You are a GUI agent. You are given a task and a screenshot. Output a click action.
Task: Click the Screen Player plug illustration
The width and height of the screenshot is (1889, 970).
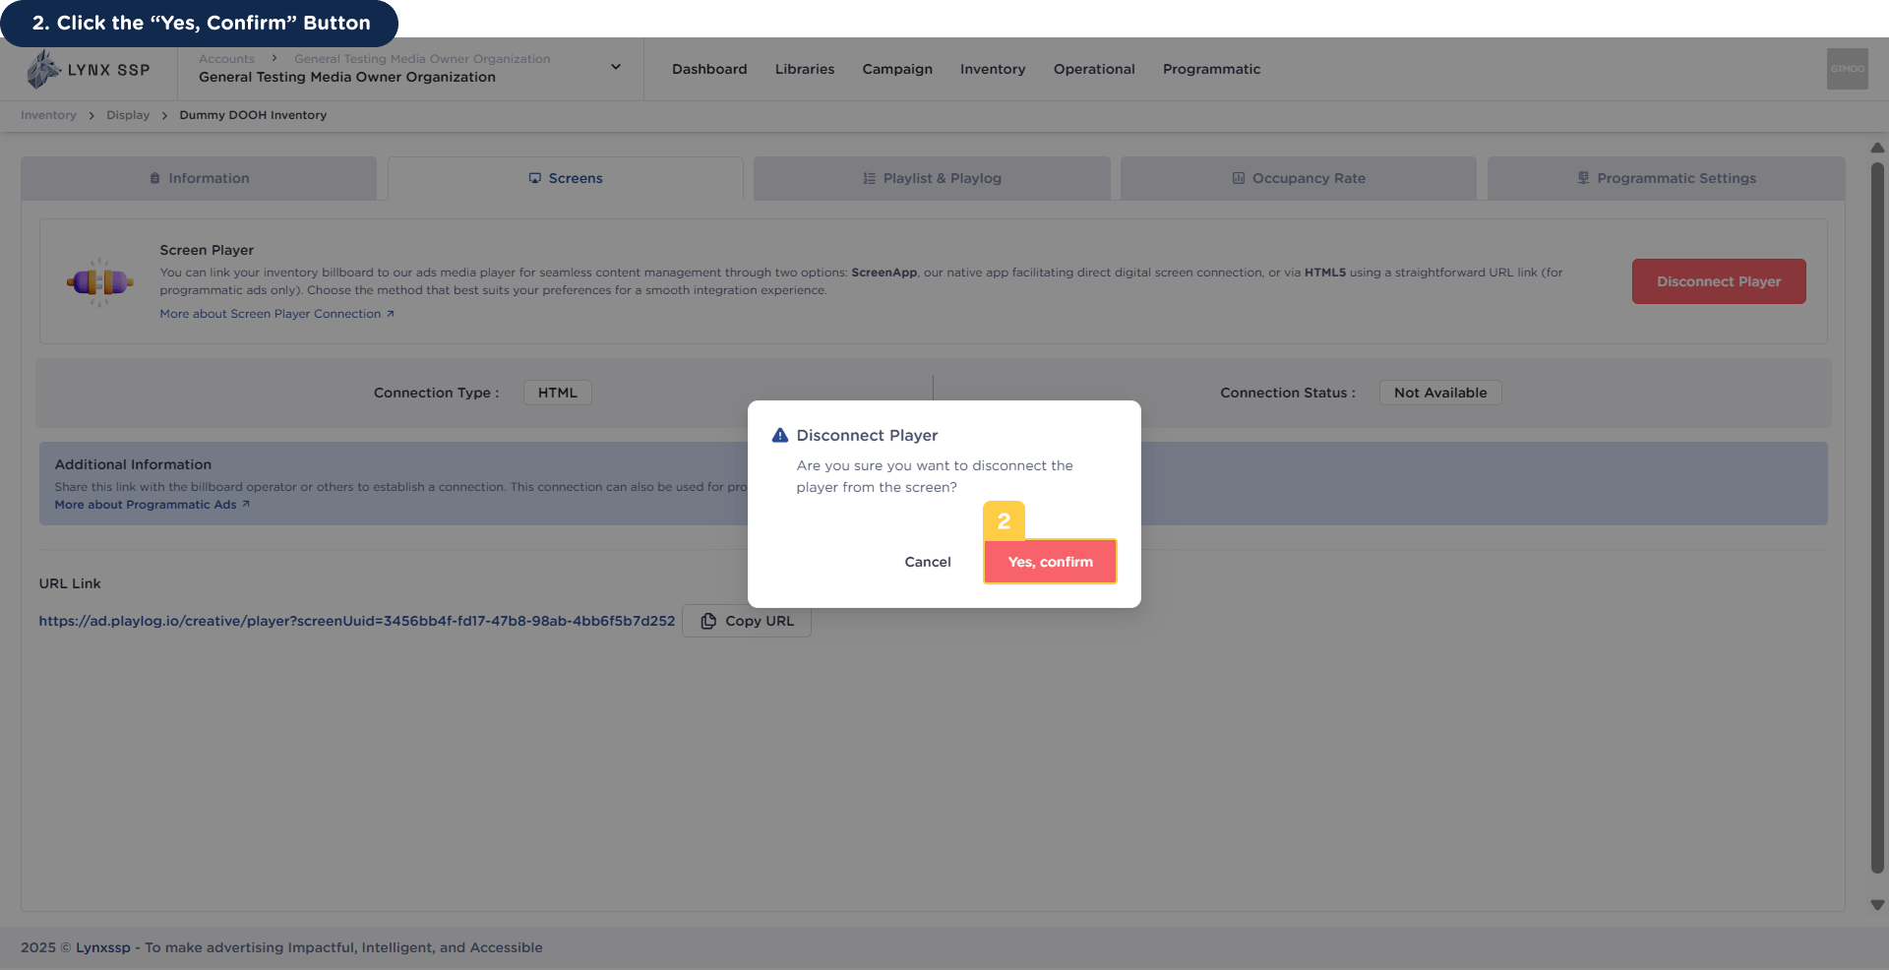click(x=99, y=282)
